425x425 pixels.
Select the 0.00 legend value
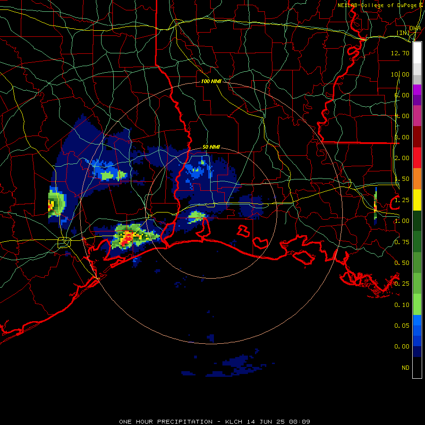point(402,347)
